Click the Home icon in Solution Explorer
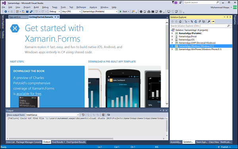The width and height of the screenshot is (238, 149). click(180, 22)
